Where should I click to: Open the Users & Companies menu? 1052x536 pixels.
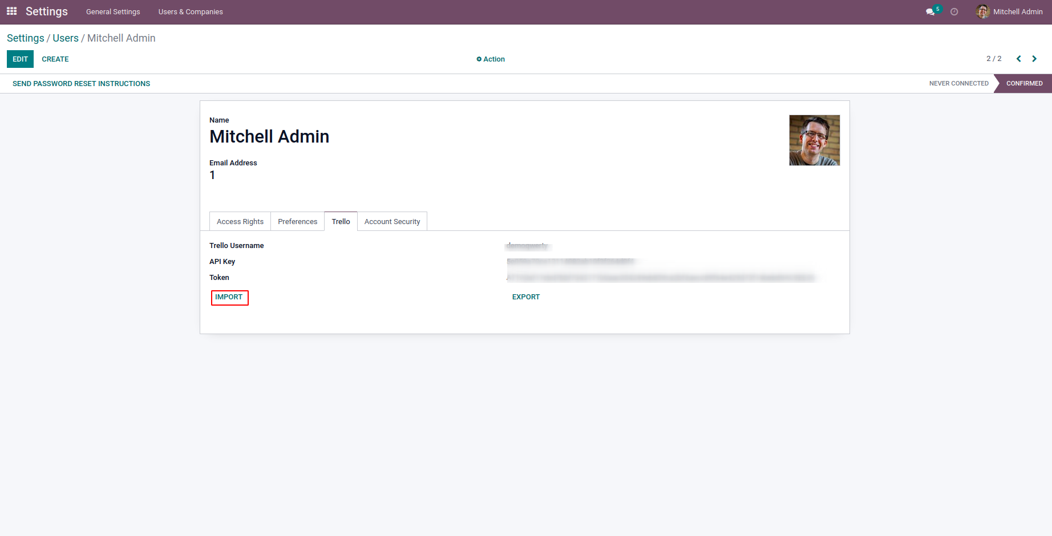191,12
